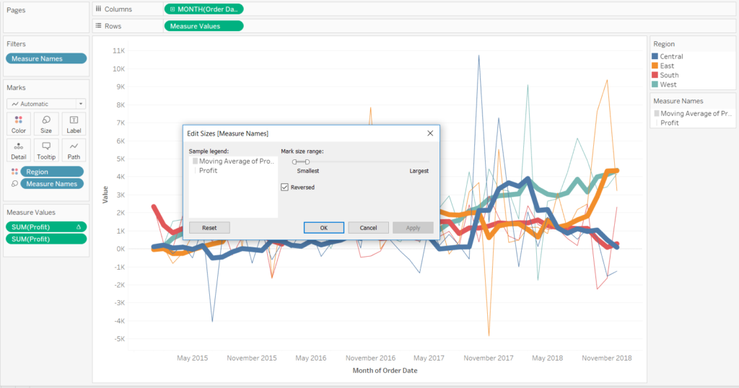Viewport: 739px width, 388px height.
Task: Click OK in Edit Sizes dialog
Action: (323, 227)
